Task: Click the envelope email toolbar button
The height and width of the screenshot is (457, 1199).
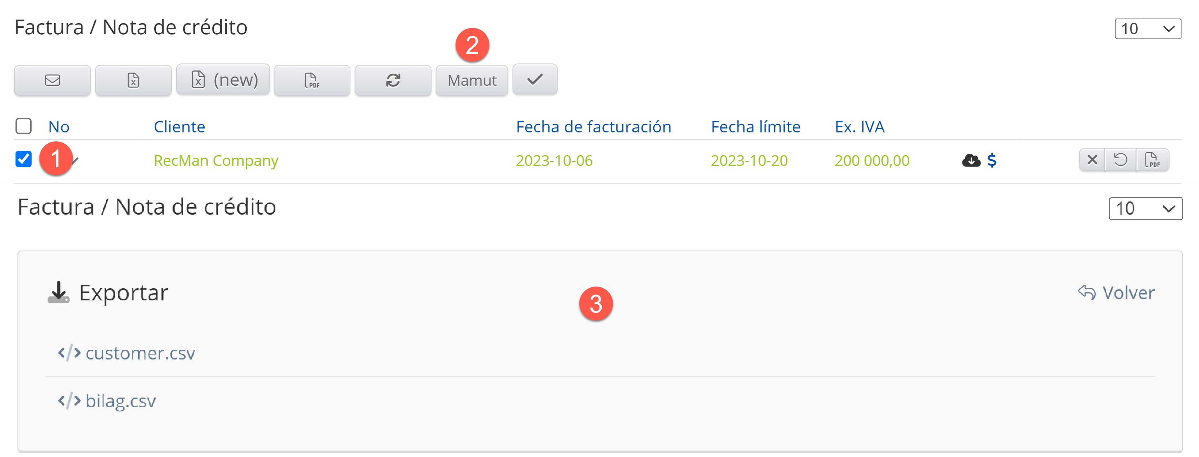Action: pyautogui.click(x=52, y=80)
